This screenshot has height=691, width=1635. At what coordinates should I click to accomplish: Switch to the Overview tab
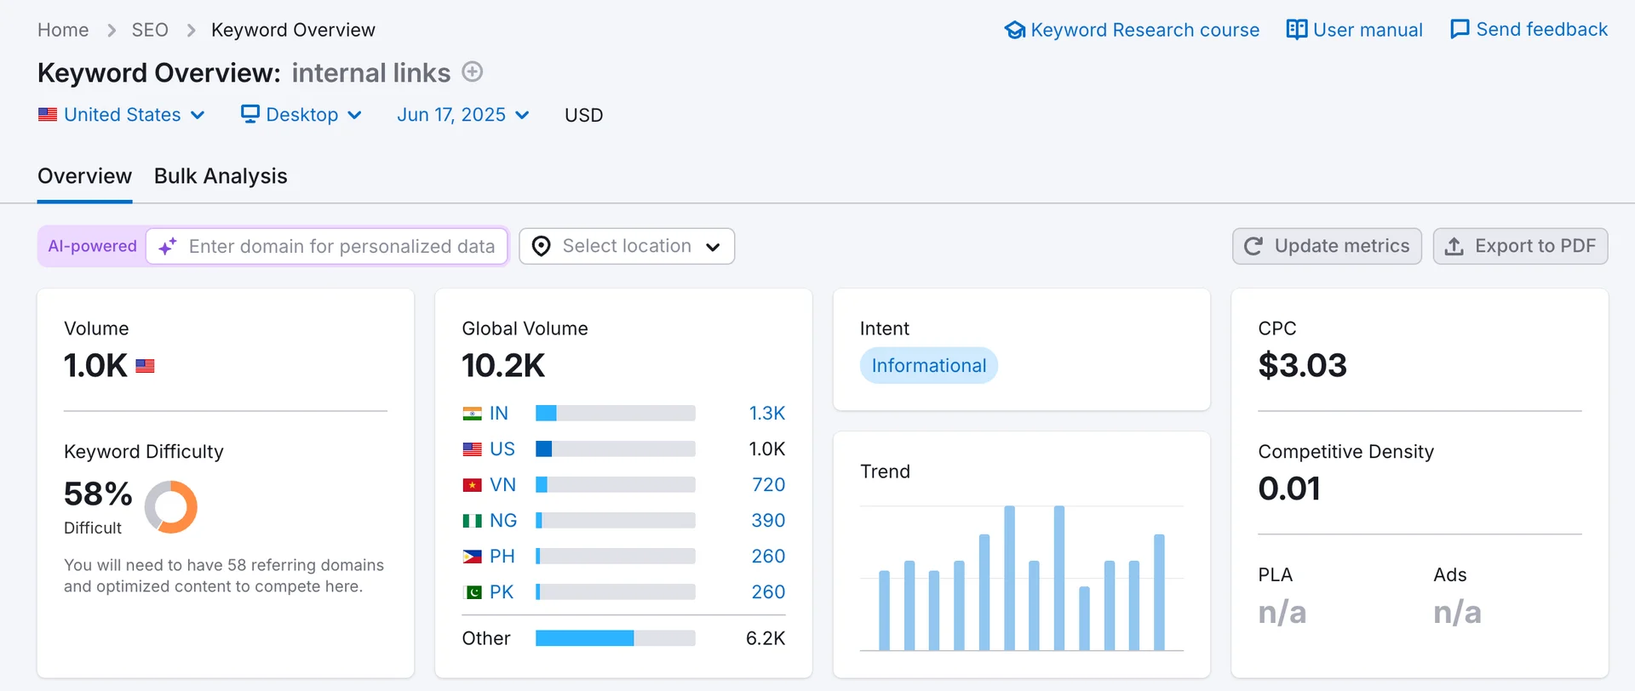[x=84, y=176]
